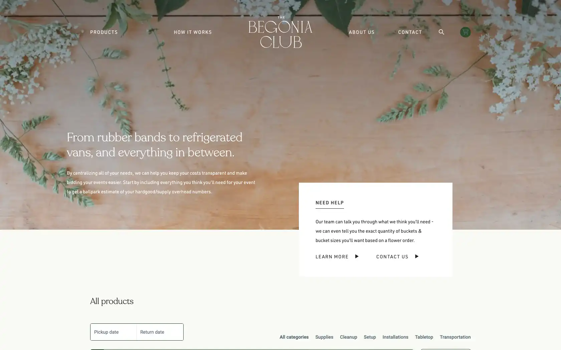The width and height of the screenshot is (561, 350).
Task: Open the About Us page
Action: tap(362, 32)
